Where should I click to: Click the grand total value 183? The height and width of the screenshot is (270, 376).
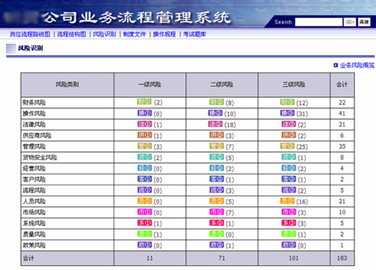point(342,258)
